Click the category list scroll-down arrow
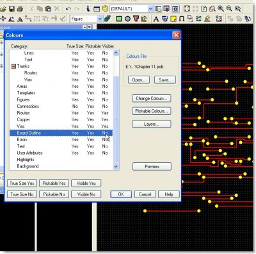 pyautogui.click(x=116, y=166)
